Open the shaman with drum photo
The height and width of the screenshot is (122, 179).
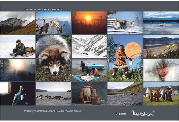coord(125,58)
